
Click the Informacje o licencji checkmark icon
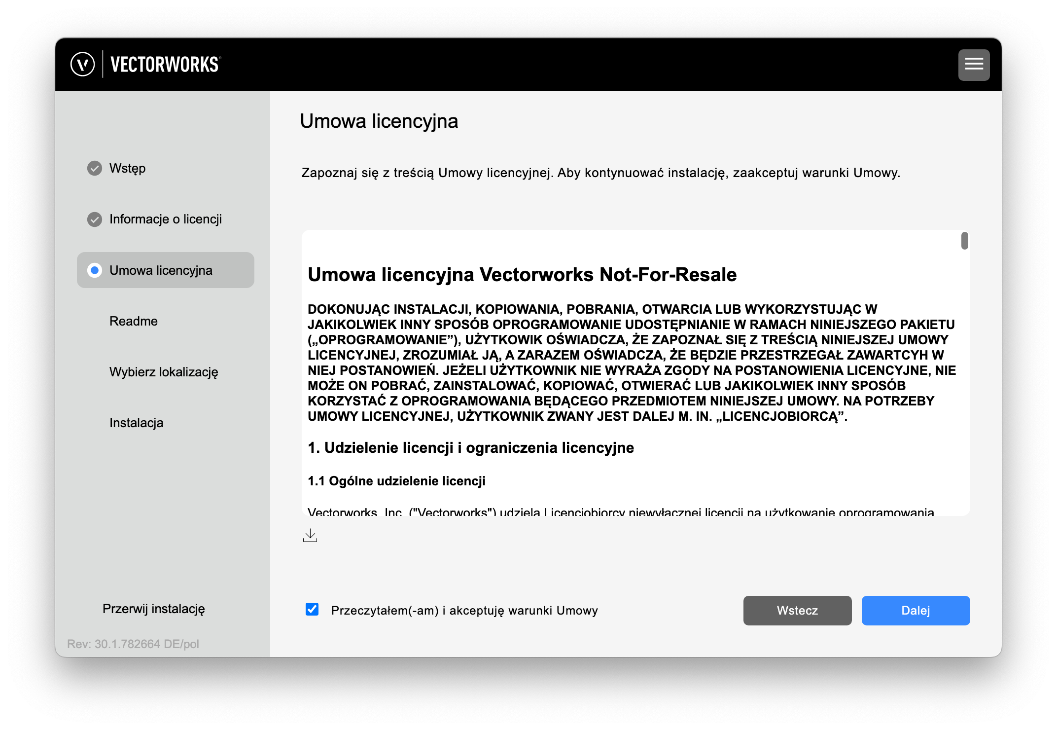[95, 219]
